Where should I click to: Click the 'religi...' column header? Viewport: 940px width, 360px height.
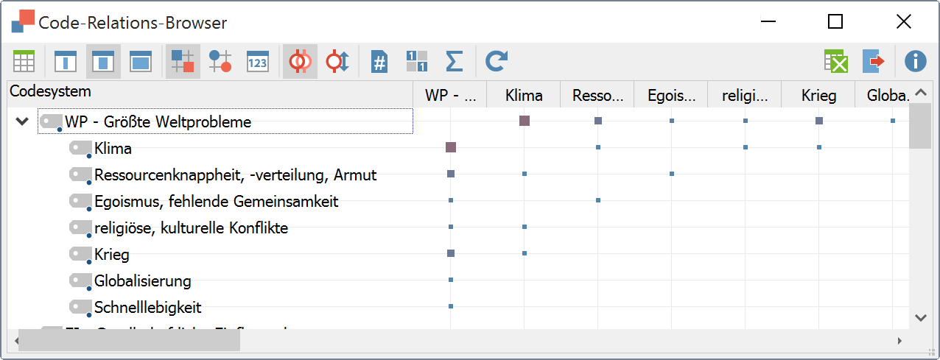(x=745, y=95)
